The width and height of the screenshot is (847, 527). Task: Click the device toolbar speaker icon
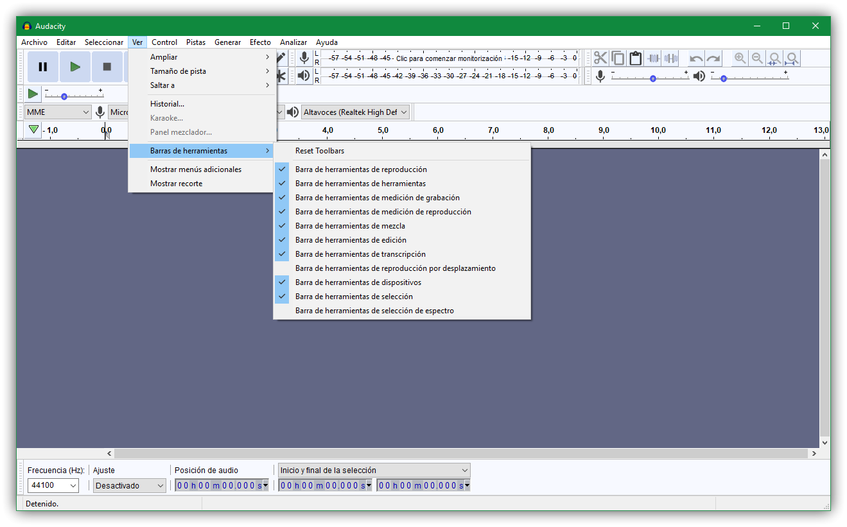point(293,112)
